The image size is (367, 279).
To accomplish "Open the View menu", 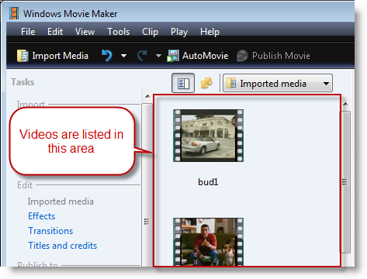I will (85, 32).
